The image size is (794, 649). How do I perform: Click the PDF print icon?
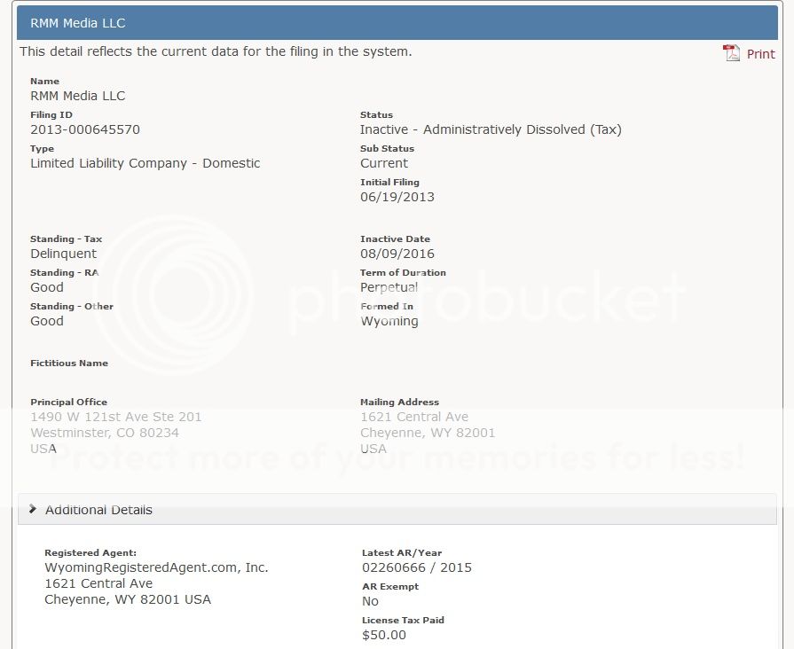point(731,53)
